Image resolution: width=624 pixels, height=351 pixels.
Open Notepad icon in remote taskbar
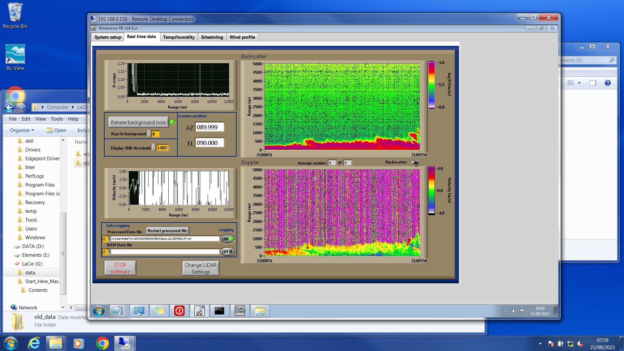[117, 311]
